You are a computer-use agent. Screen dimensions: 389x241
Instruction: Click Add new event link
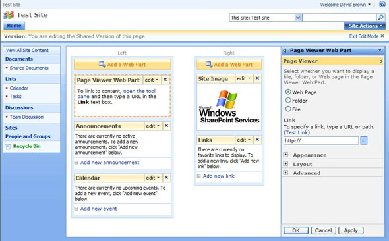(x=98, y=209)
